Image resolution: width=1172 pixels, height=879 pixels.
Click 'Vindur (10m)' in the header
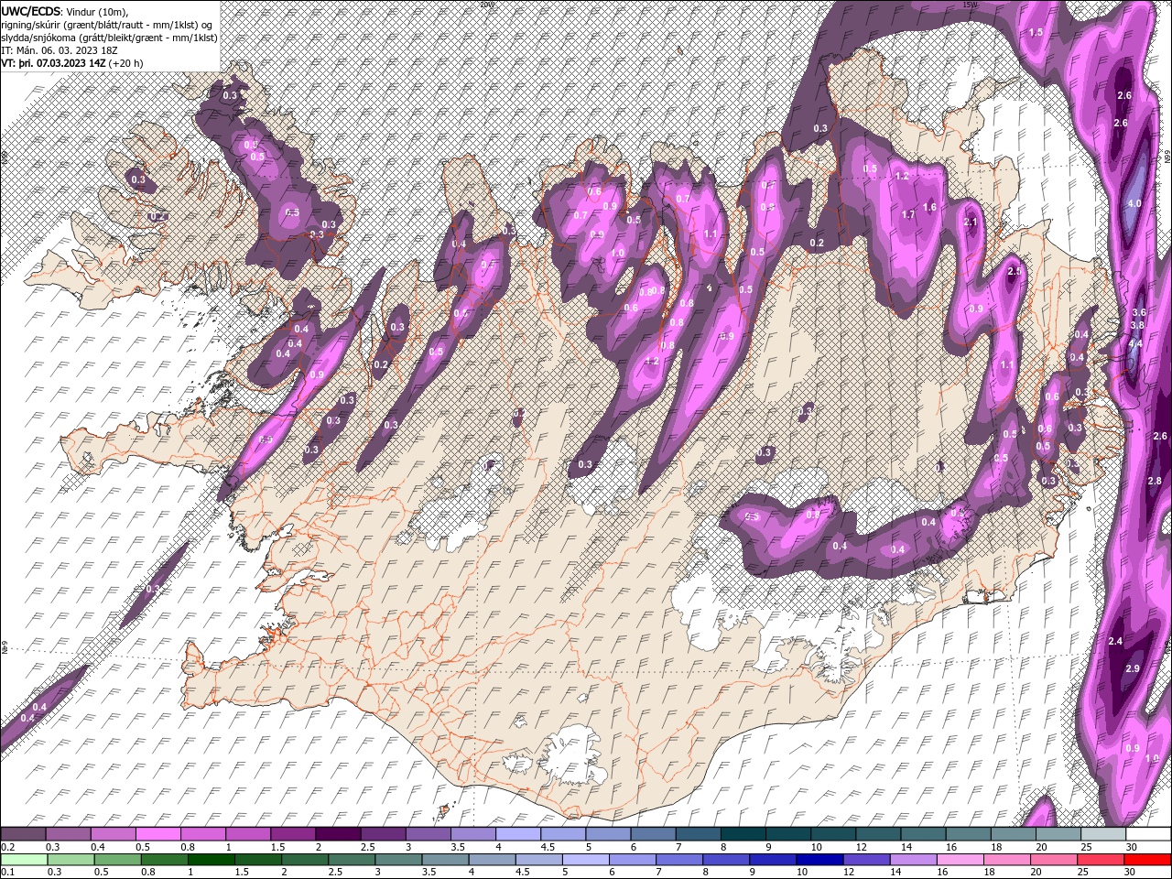coord(98,11)
